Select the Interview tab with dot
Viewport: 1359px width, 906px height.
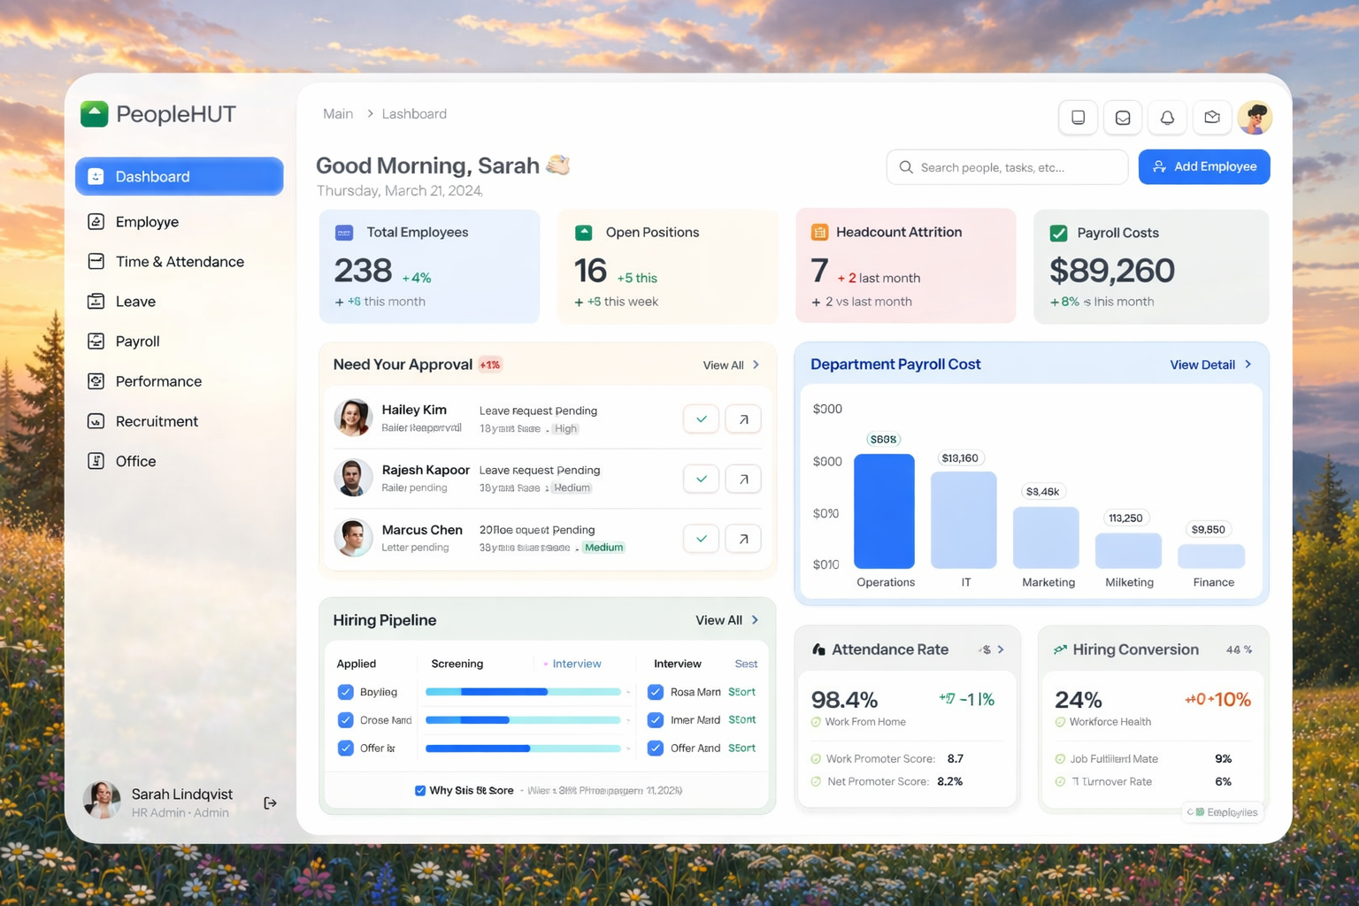(572, 664)
